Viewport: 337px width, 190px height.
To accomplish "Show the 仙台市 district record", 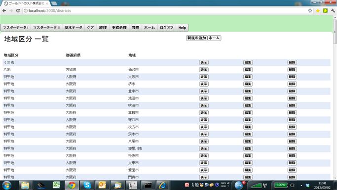I will click(204, 70).
